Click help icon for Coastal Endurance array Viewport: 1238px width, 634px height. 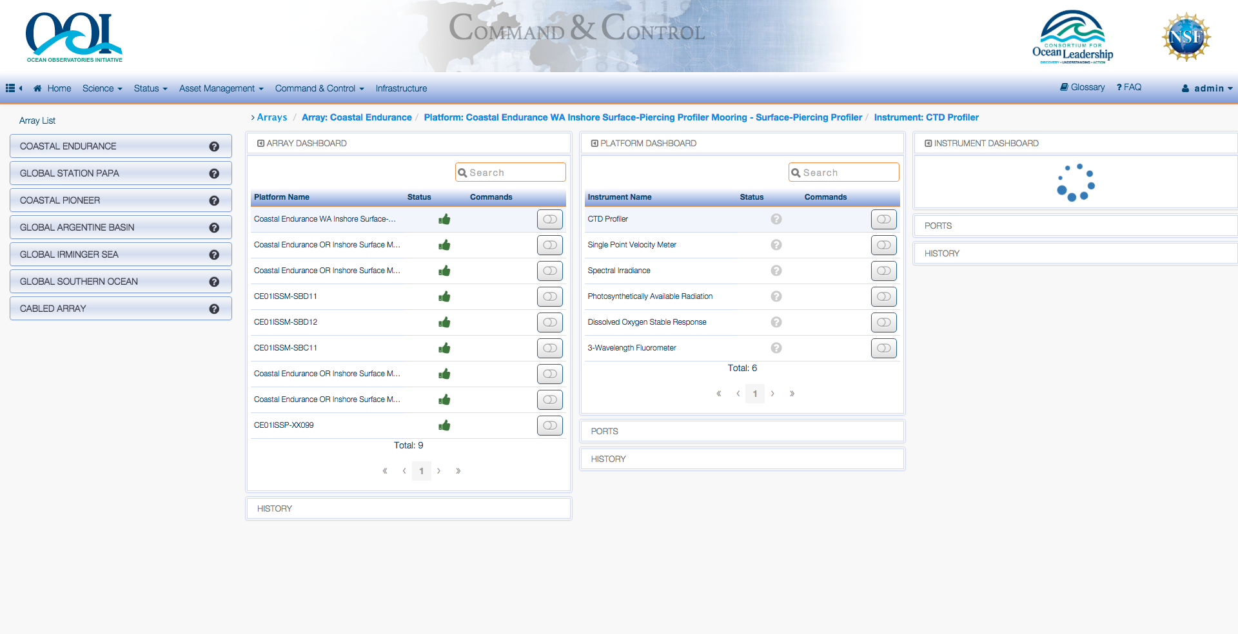coord(214,147)
